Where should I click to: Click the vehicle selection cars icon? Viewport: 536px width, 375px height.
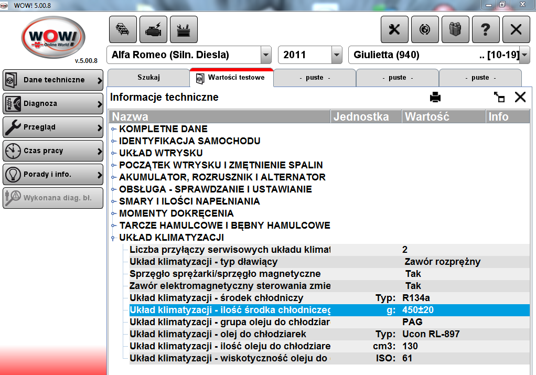(x=123, y=29)
